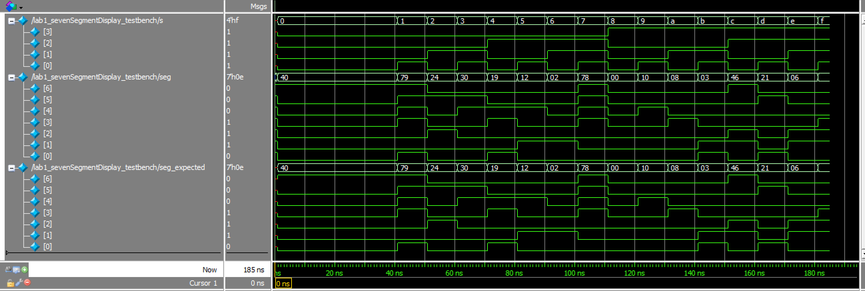Click diamond icon of seg_expected bit [0]
Image resolution: width=865 pixels, height=291 pixels.
(35, 247)
